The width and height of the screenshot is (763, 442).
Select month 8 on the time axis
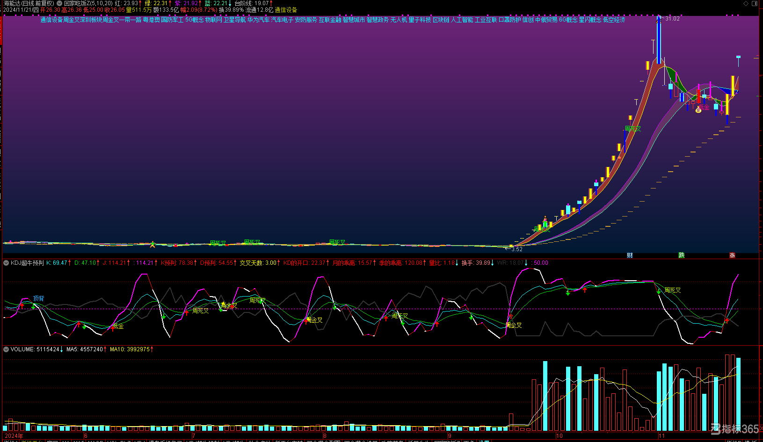[x=325, y=436]
